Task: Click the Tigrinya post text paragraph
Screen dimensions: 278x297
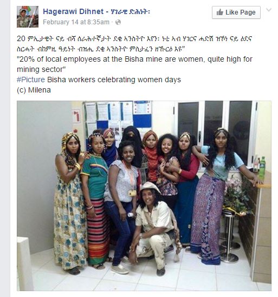Action: tap(134, 44)
